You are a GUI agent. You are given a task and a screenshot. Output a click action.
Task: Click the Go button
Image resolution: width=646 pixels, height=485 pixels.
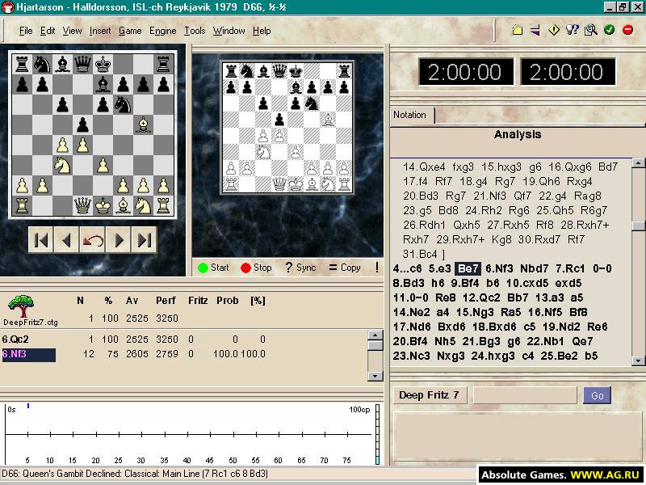tap(597, 395)
